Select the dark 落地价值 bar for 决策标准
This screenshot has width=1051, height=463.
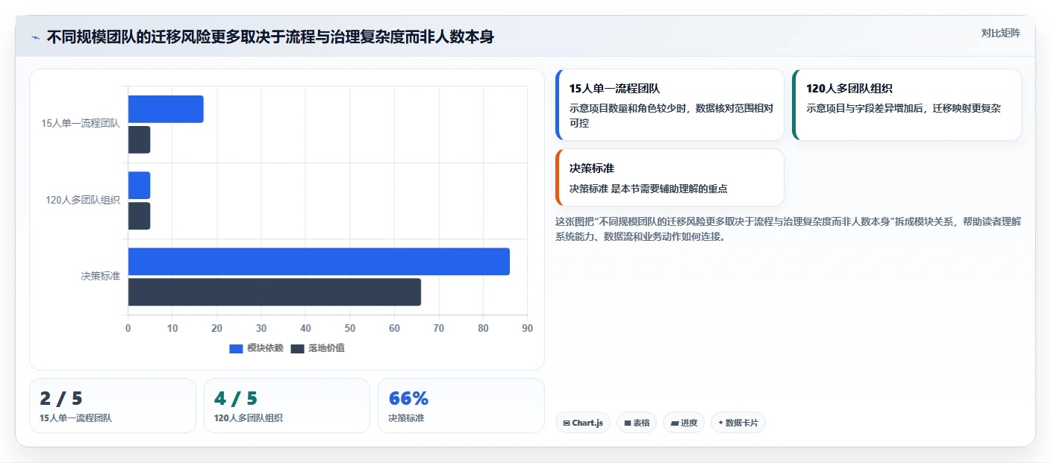tap(275, 292)
